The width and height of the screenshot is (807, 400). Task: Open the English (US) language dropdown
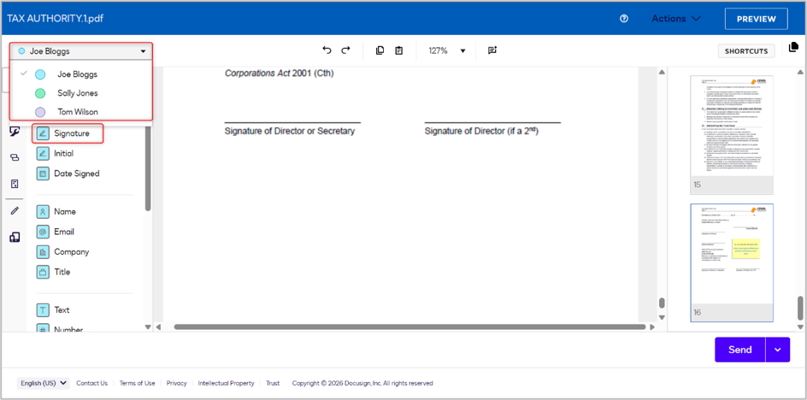pos(44,383)
